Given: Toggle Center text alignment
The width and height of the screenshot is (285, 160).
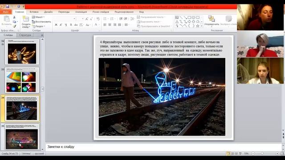Looking at the screenshot, I should pos(110,25).
